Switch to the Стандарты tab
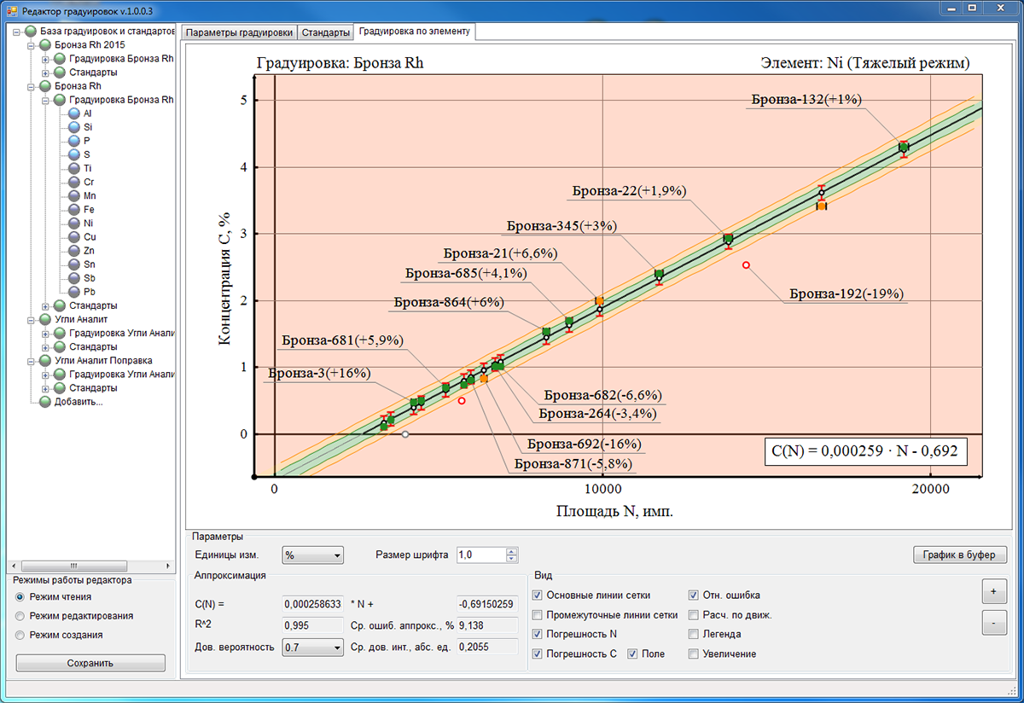Screen dimensions: 1024x703 point(326,32)
